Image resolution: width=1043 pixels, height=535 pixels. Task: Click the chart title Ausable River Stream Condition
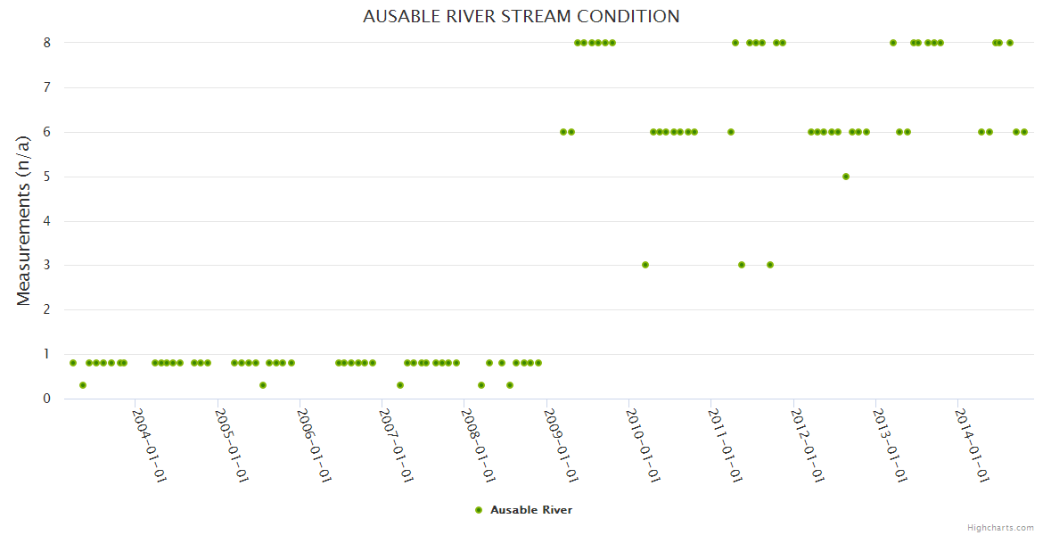pos(521,17)
